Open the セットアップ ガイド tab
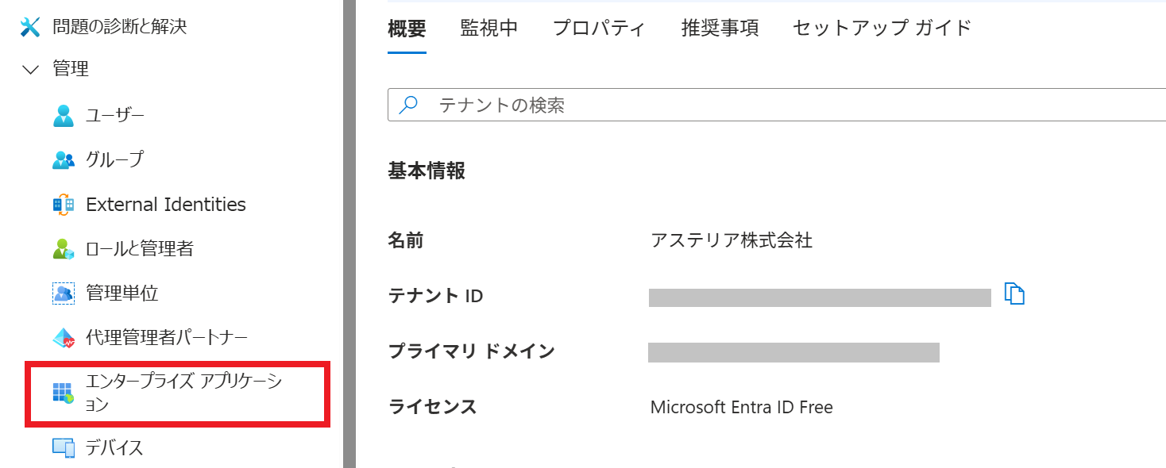 click(882, 29)
